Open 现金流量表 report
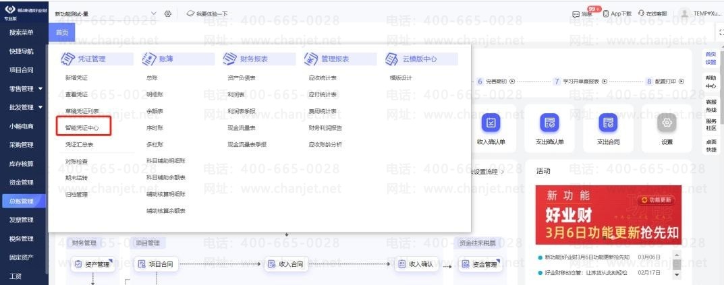This screenshot has width=724, height=285. click(x=242, y=128)
